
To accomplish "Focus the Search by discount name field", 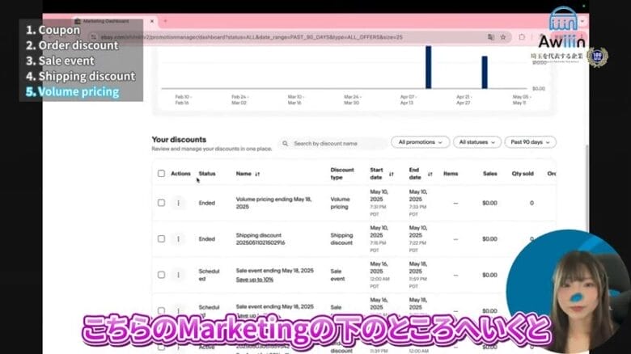I will coord(333,144).
